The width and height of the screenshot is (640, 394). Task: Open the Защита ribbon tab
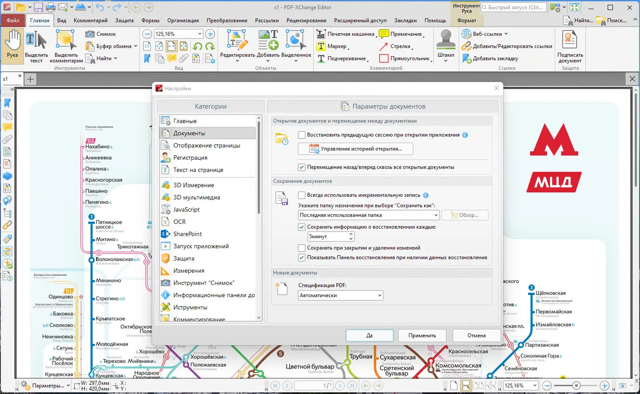[x=125, y=21]
